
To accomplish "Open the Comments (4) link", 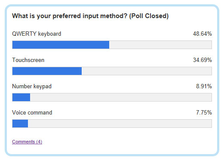I will click(27, 142).
